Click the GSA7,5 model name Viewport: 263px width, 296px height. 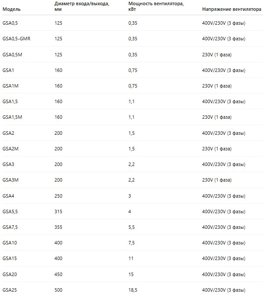click(x=10, y=227)
